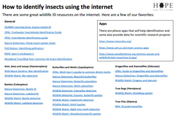This screenshot has width=178, height=118.
Task: Select Wildlife Watch: Hawkmoth detective link
Action: [73, 100]
